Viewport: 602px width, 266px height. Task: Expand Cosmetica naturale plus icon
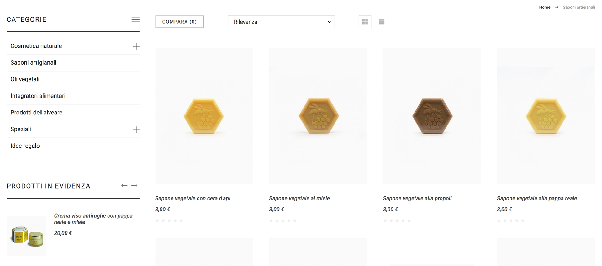pos(136,46)
